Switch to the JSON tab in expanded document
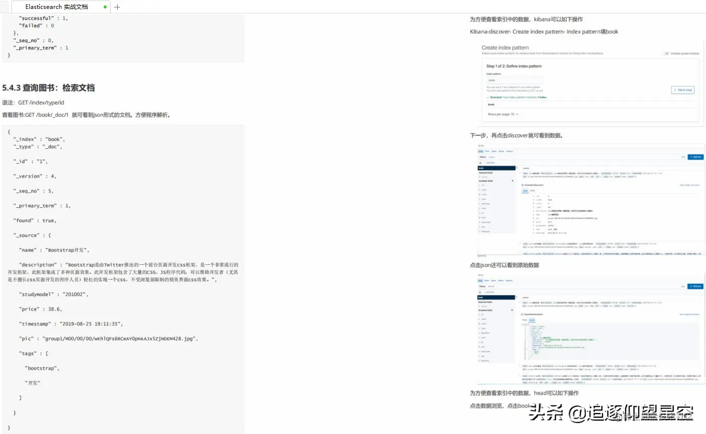The width and height of the screenshot is (706, 434). point(533,190)
